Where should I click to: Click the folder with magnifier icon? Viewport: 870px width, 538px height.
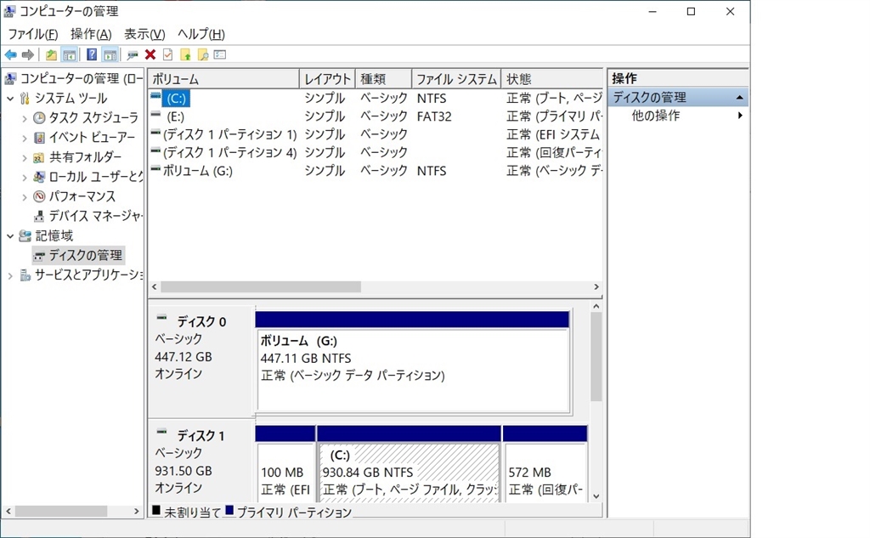203,54
